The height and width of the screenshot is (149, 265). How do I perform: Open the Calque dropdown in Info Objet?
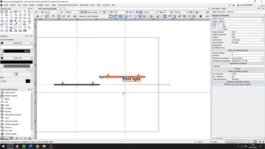click(x=241, y=22)
